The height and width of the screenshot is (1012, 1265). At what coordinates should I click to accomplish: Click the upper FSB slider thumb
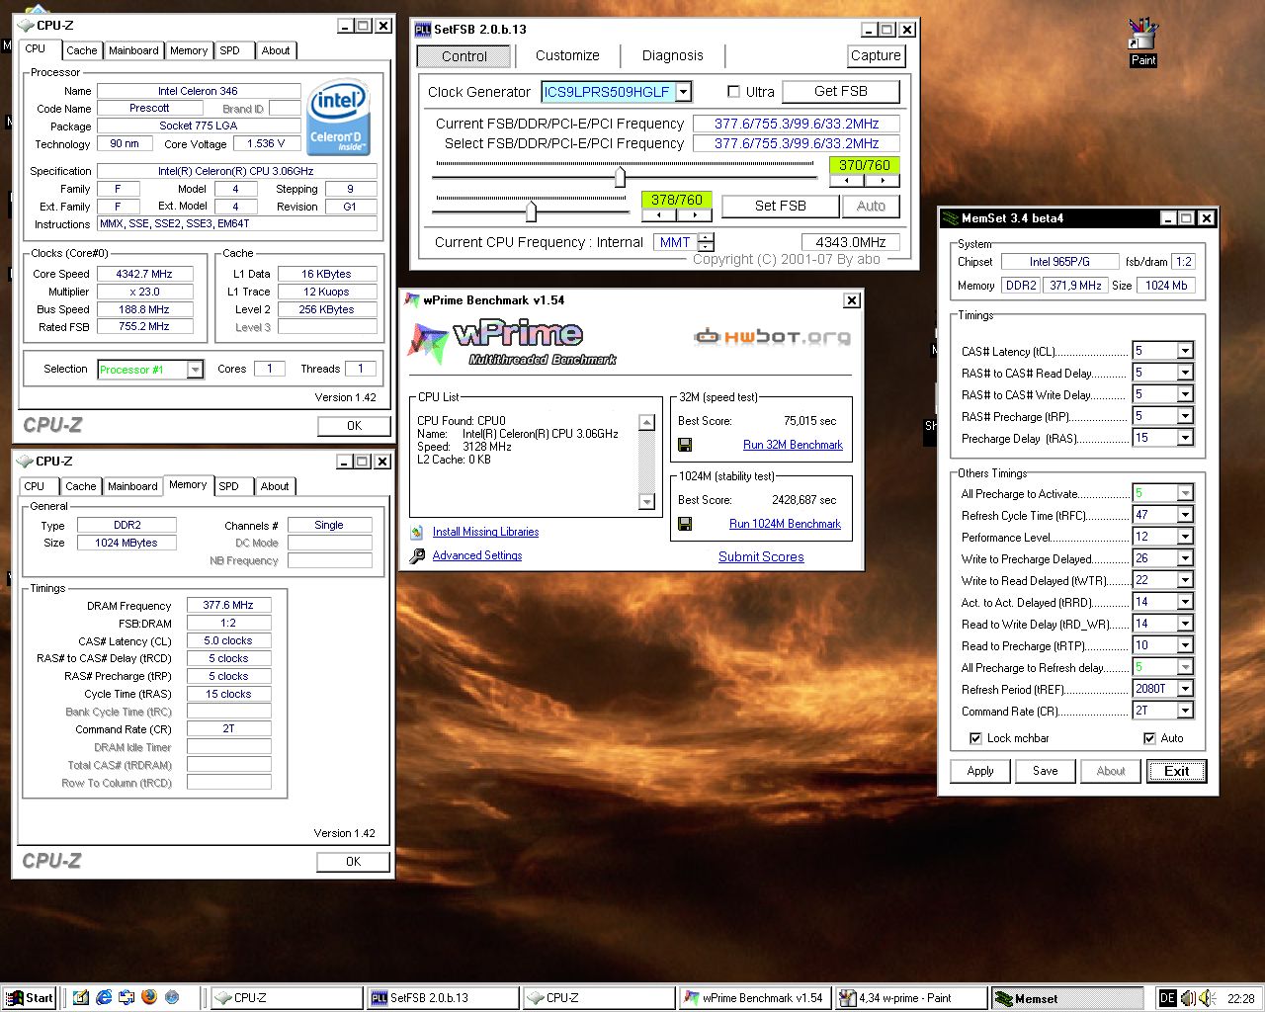[x=620, y=177]
